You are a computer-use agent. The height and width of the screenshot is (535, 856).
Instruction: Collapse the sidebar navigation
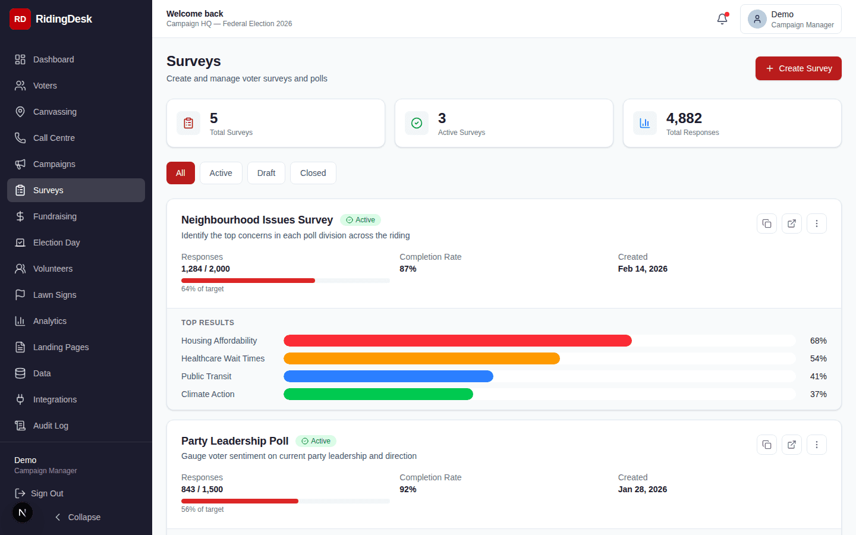click(x=77, y=517)
